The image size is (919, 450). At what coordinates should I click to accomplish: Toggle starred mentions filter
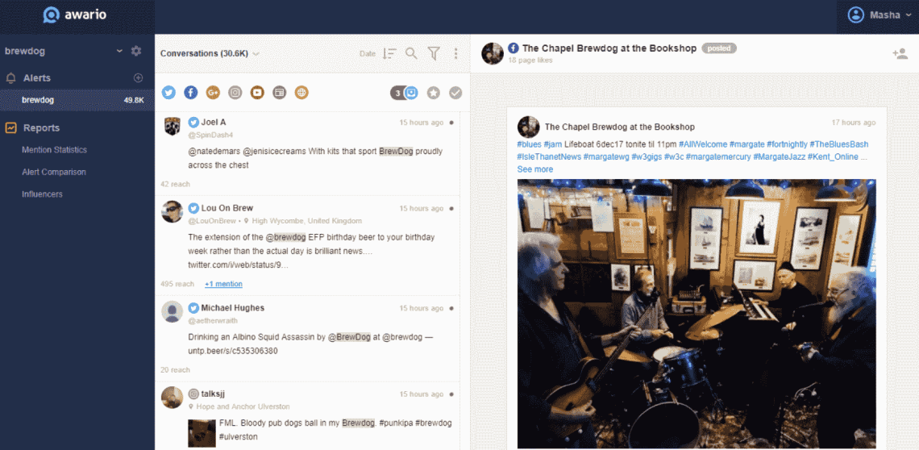[433, 93]
